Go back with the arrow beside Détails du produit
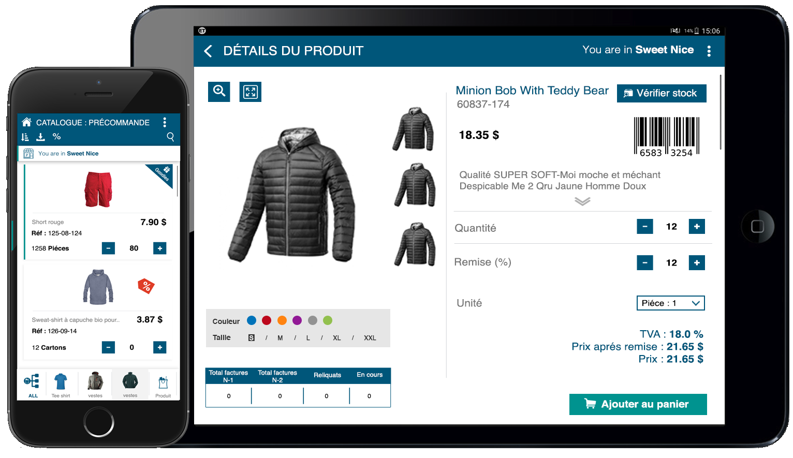The height and width of the screenshot is (458, 793). pyautogui.click(x=208, y=51)
